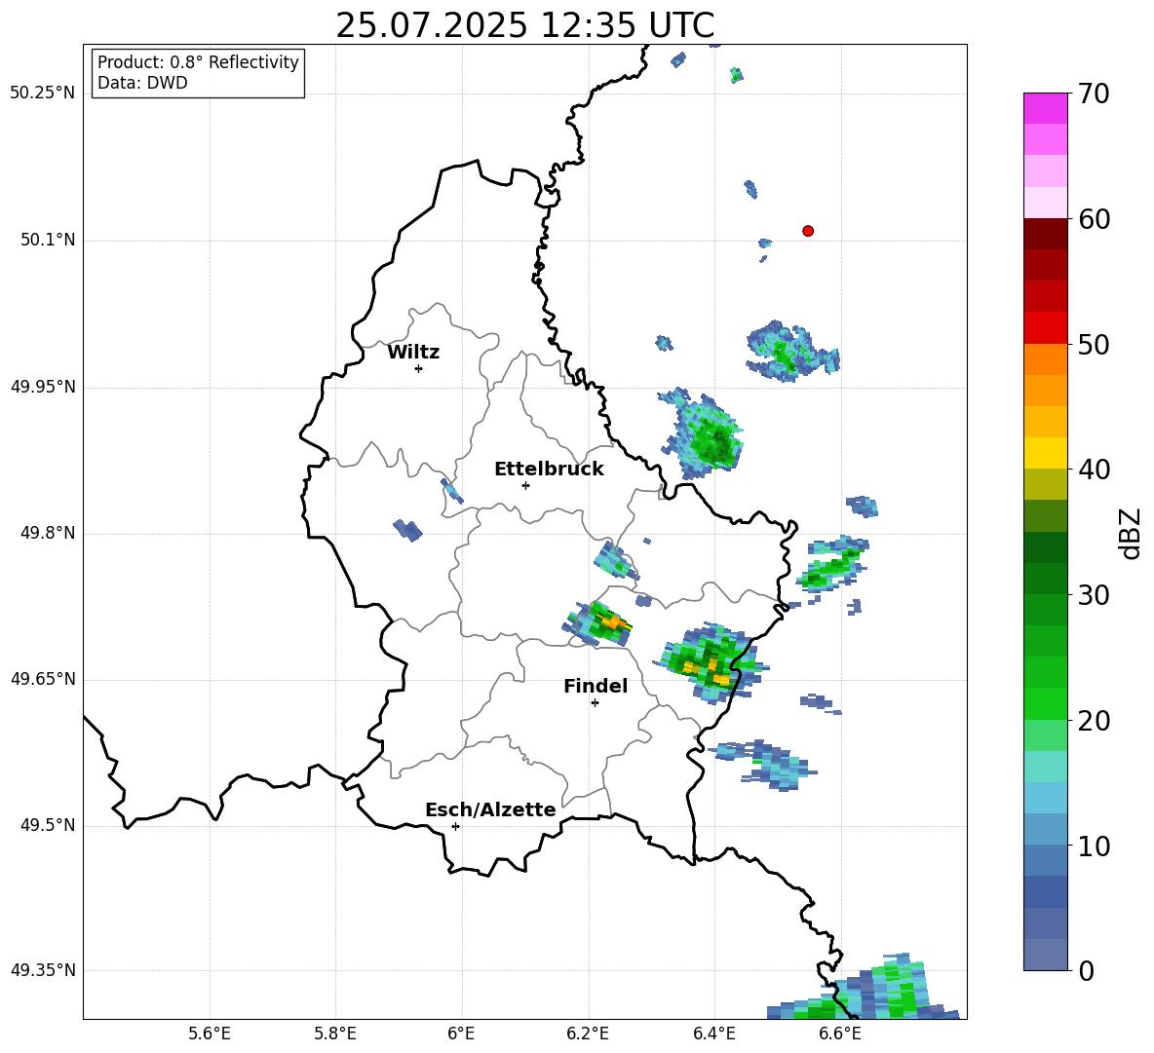Click the colorbar tick label 40

click(x=1094, y=470)
